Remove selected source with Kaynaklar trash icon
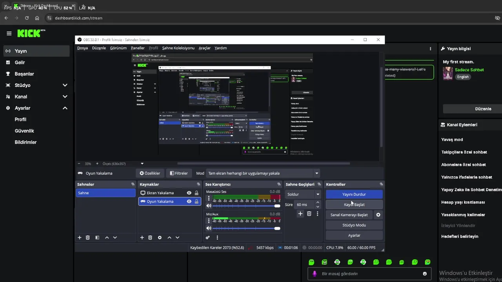Screen dimensions: 502x282 (x=150, y=237)
